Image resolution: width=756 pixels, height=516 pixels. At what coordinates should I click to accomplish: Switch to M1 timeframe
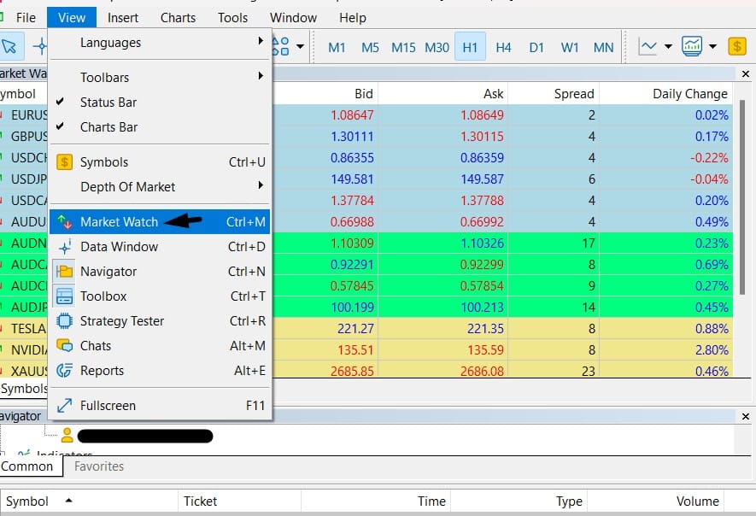(x=337, y=47)
